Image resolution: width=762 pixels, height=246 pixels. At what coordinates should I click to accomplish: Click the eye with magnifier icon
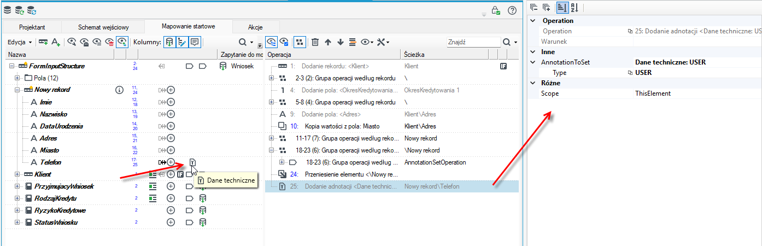point(73,42)
